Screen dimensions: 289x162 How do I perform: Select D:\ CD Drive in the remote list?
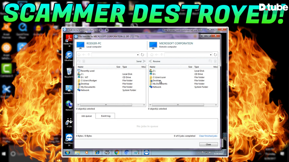[x=183, y=74]
